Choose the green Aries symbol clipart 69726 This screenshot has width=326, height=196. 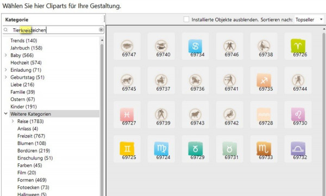tap(298, 46)
